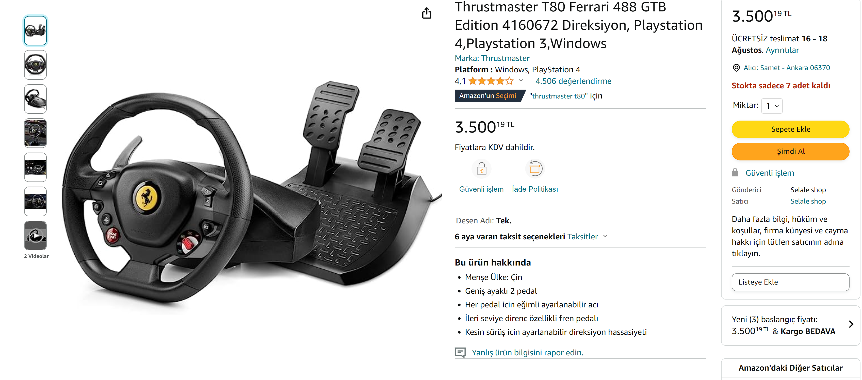The height and width of the screenshot is (380, 862).
Task: Click the İade Politikası box icon
Action: (535, 168)
